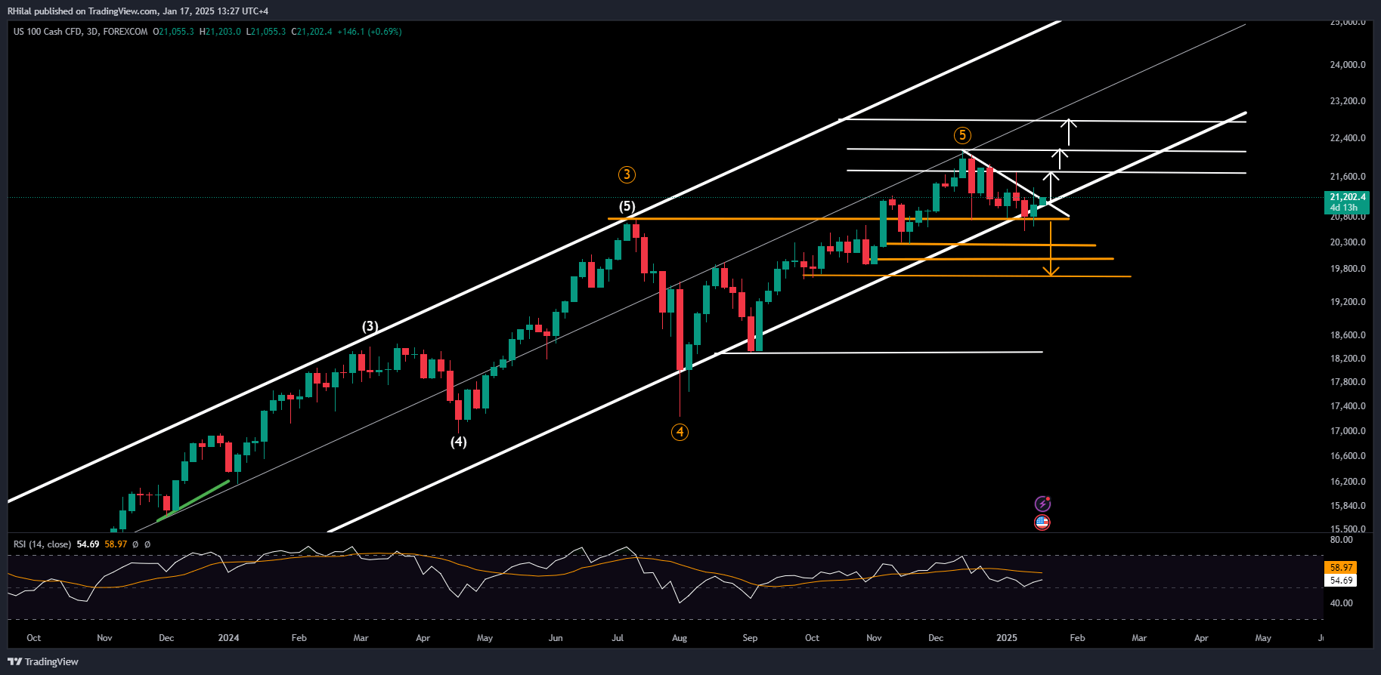This screenshot has height=675, width=1381.
Task: Click the Feb label right after 2025
Action: click(x=1077, y=638)
